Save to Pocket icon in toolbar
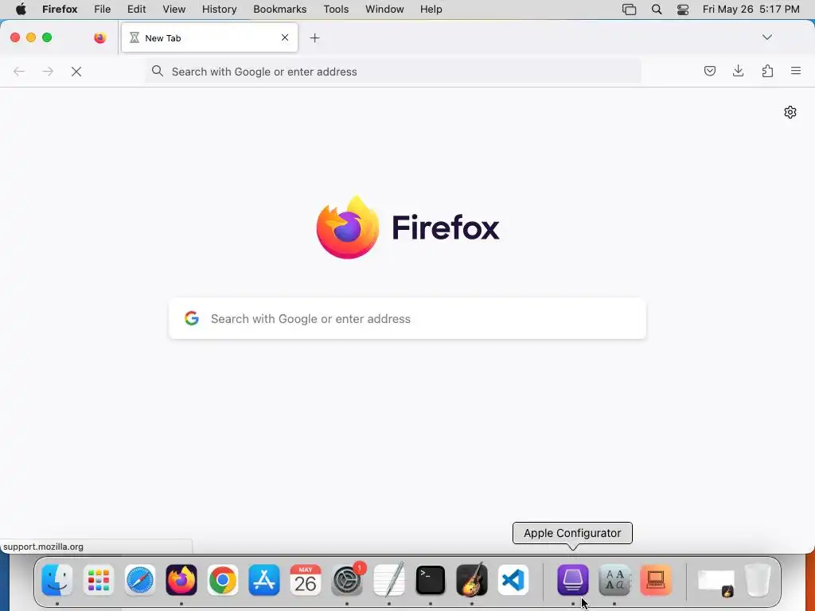Viewport: 815px width, 611px height. pos(709,71)
